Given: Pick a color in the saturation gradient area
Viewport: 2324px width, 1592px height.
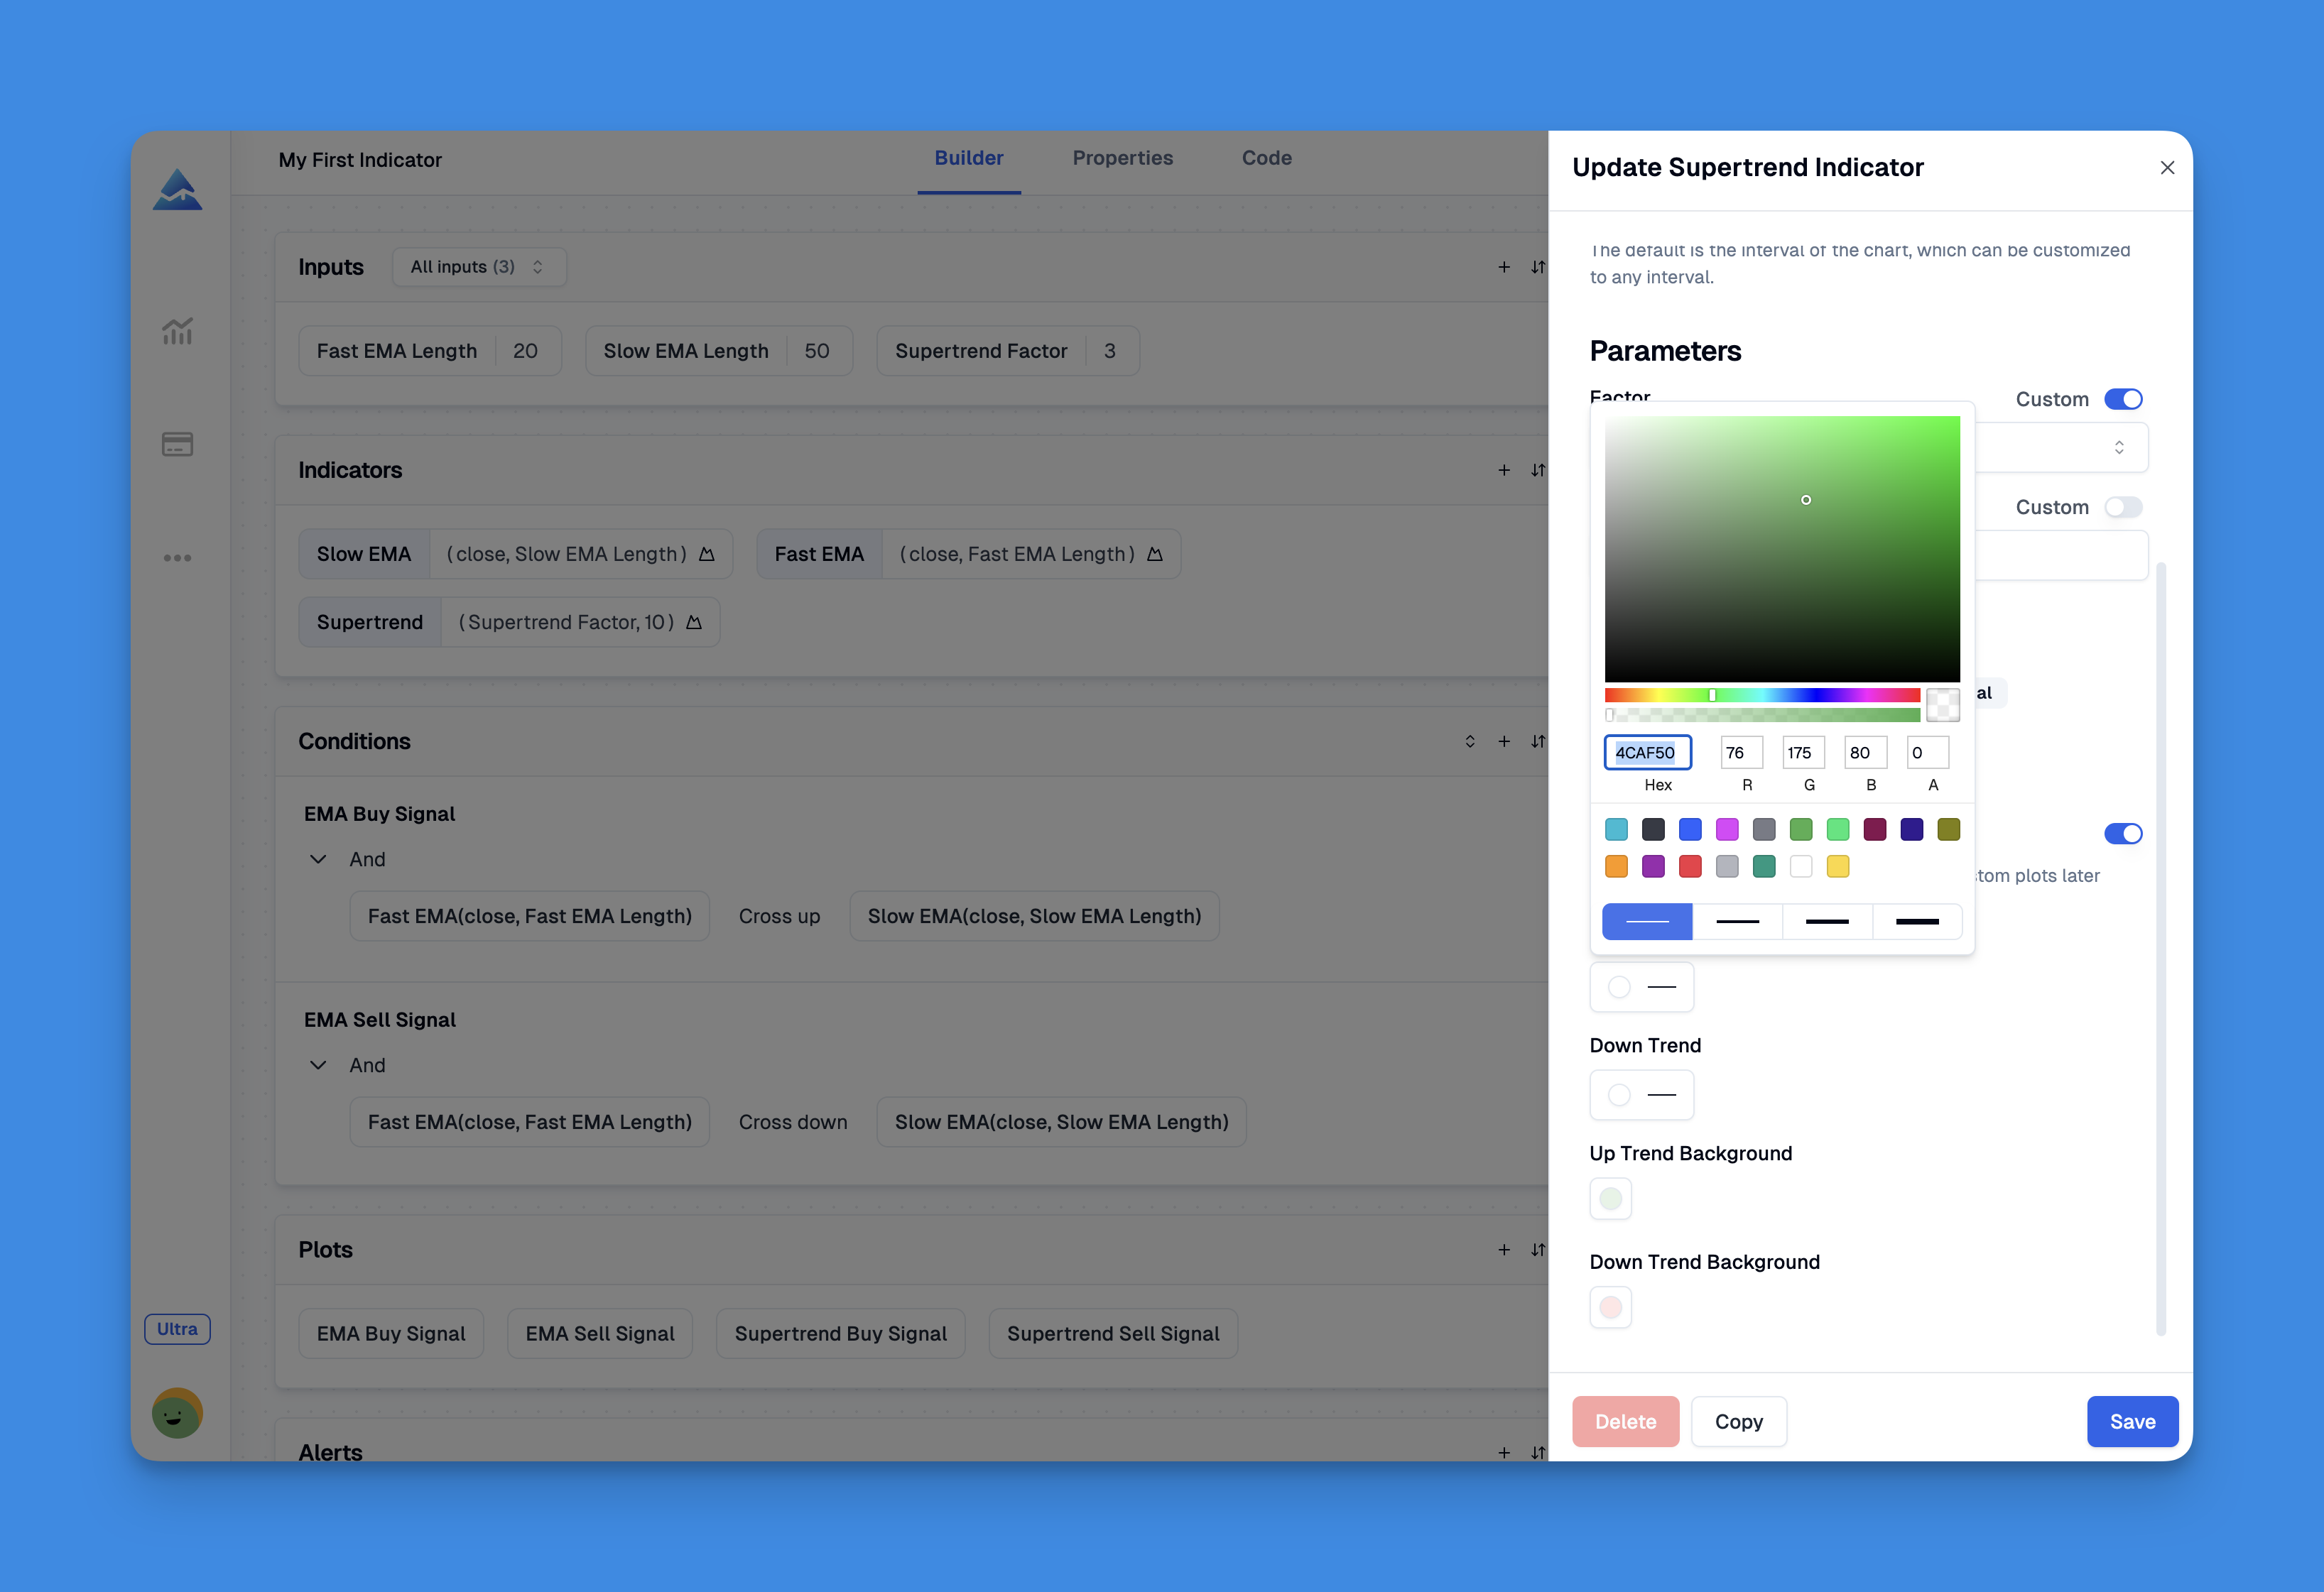Looking at the screenshot, I should (x=1782, y=549).
